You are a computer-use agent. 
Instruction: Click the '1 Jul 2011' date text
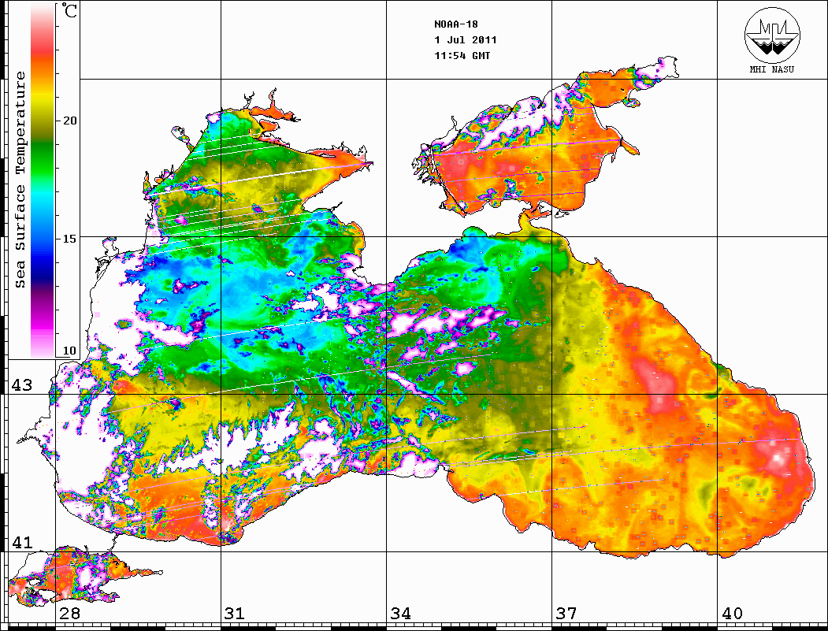(x=466, y=39)
